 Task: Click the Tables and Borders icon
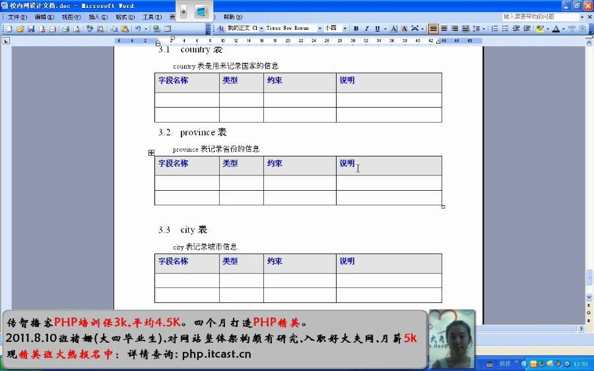168,29
